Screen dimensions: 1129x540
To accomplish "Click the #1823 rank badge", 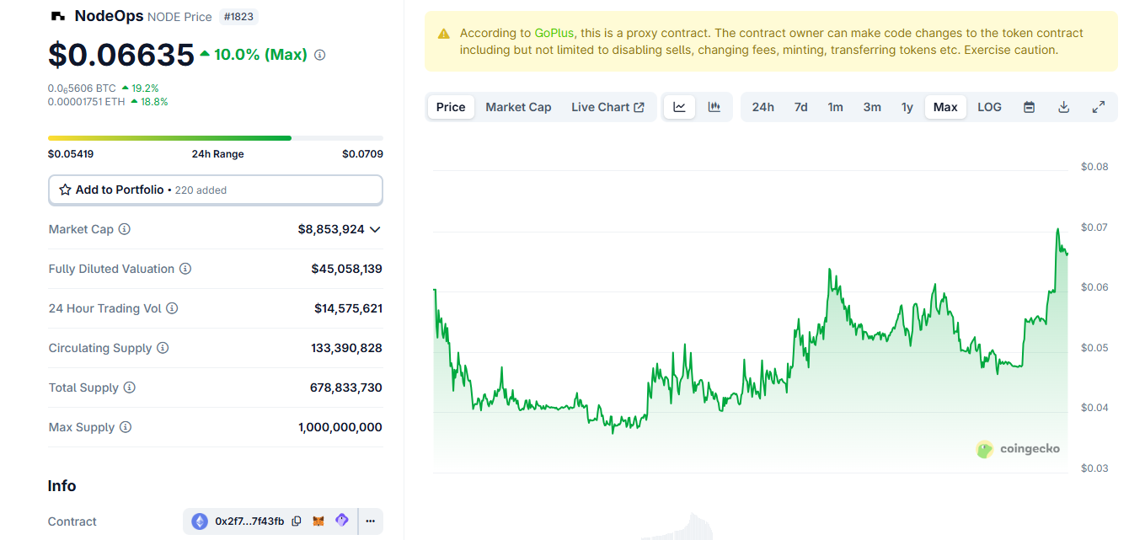I will [x=239, y=16].
